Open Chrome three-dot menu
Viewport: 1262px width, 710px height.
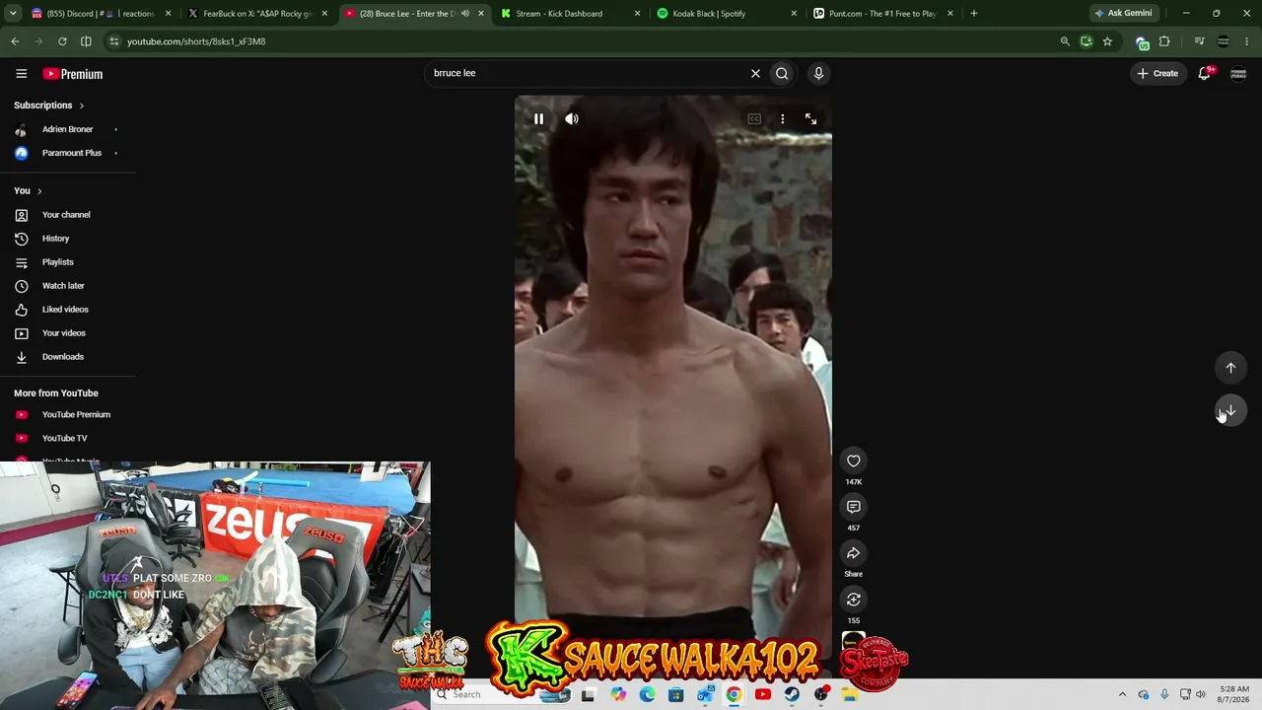click(x=1247, y=41)
